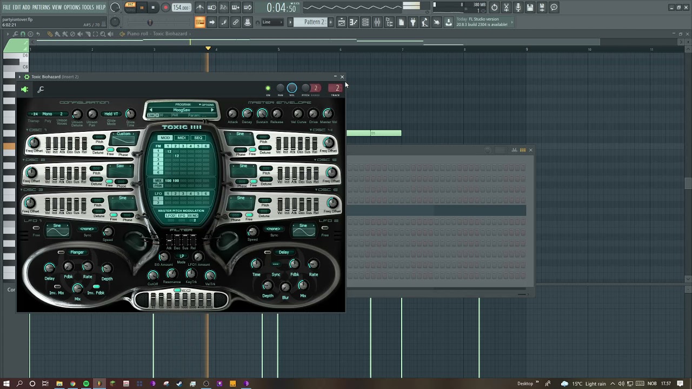Expand the OSC 4 section arrow
This screenshot has height=389, width=692.
click(x=311, y=130)
